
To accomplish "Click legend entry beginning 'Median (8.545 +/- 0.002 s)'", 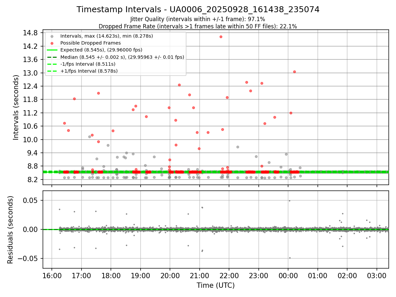I will coord(122,57).
